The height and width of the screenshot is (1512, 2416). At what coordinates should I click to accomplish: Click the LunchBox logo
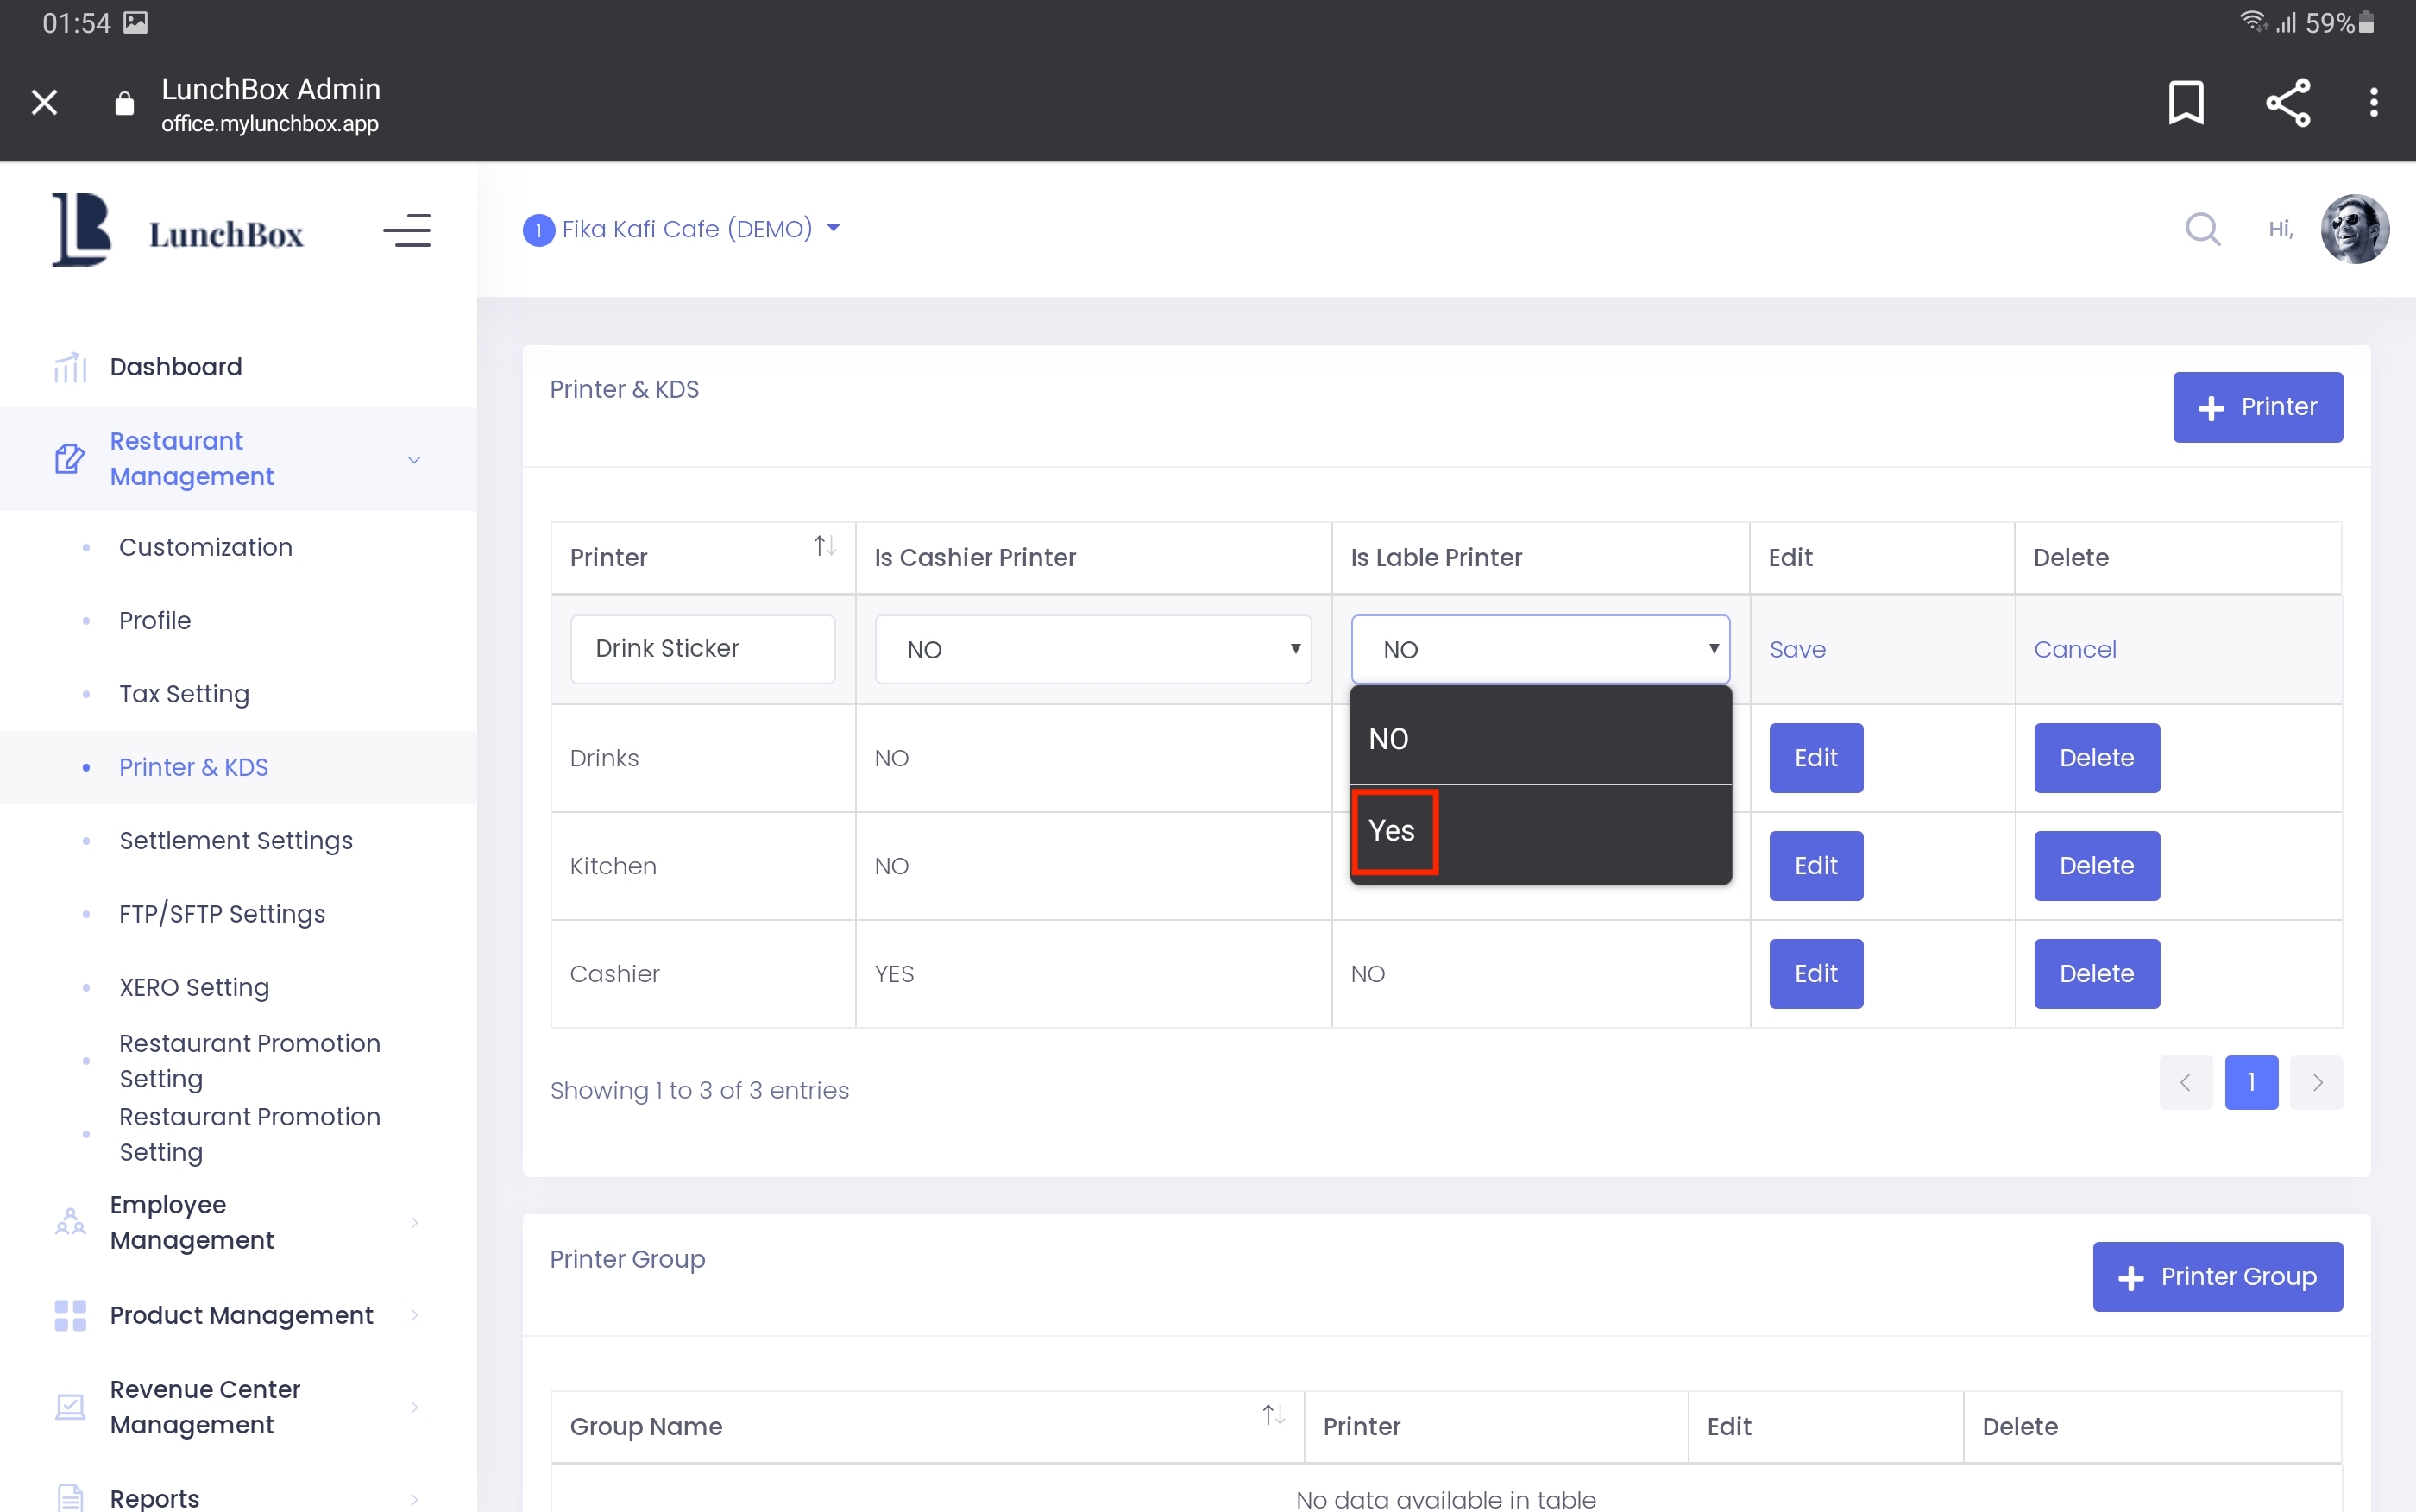178,231
